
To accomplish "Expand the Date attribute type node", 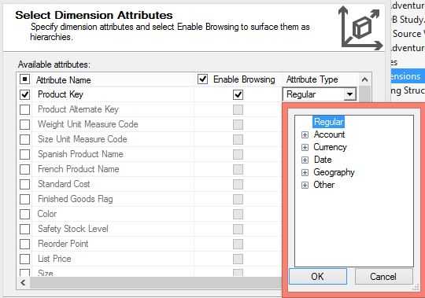I will (x=305, y=160).
